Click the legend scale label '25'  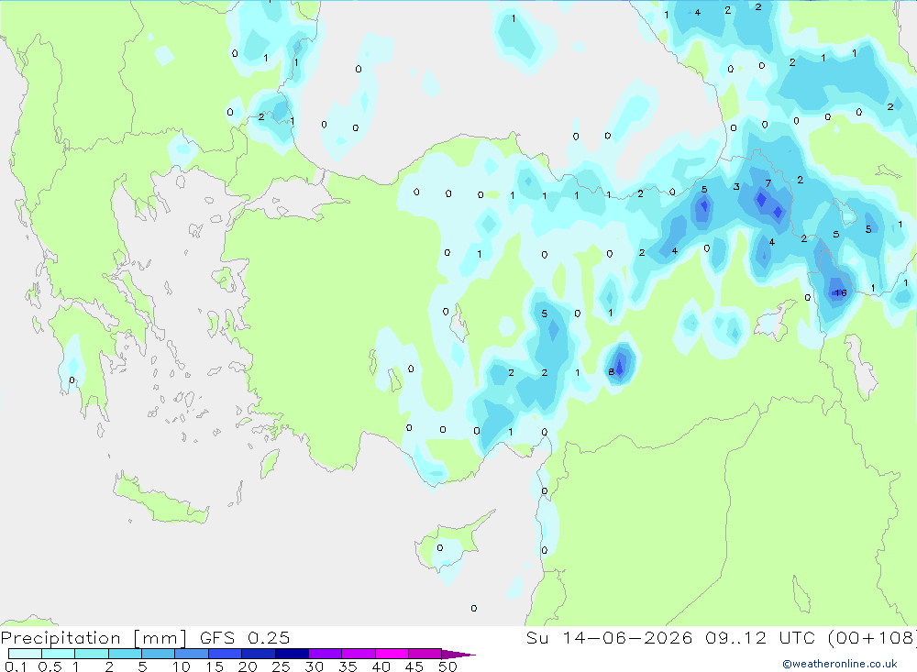point(281,666)
